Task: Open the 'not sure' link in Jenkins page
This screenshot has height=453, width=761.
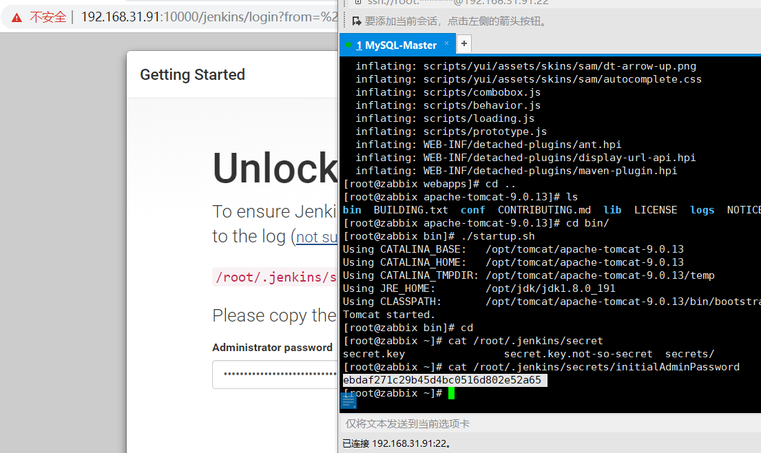Action: tap(316, 237)
